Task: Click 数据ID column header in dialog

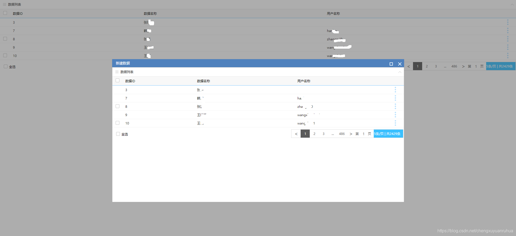Action: (x=130, y=81)
